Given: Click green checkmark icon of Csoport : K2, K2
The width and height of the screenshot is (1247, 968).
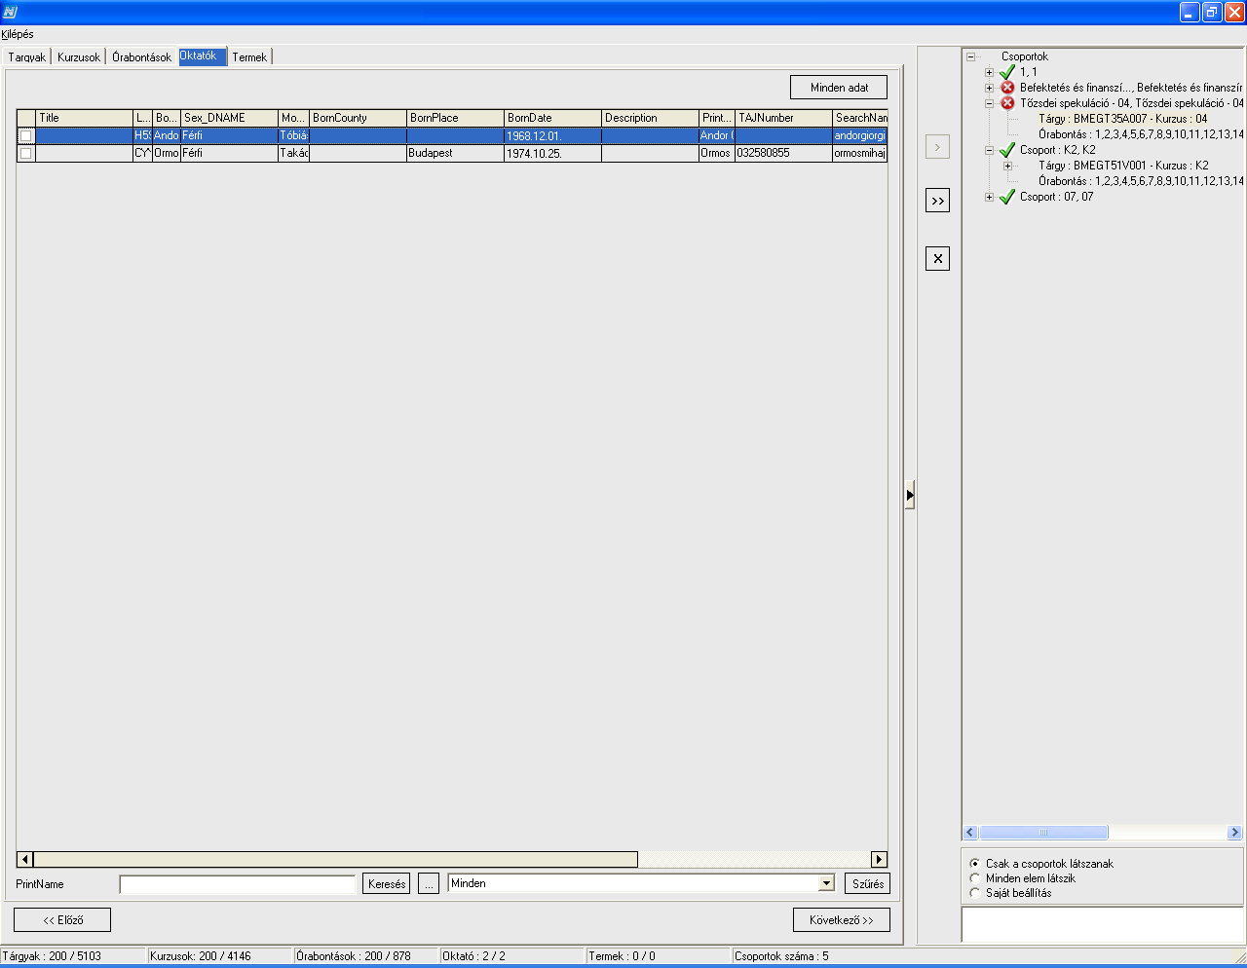Looking at the screenshot, I should click(1007, 150).
